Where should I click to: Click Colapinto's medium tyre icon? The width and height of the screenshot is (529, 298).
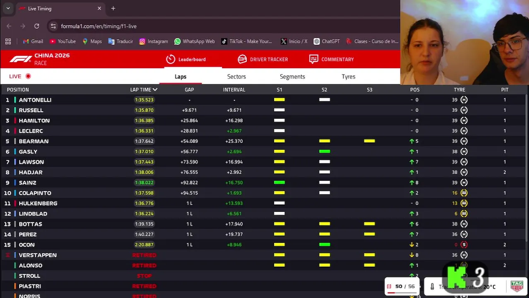pyautogui.click(x=464, y=193)
